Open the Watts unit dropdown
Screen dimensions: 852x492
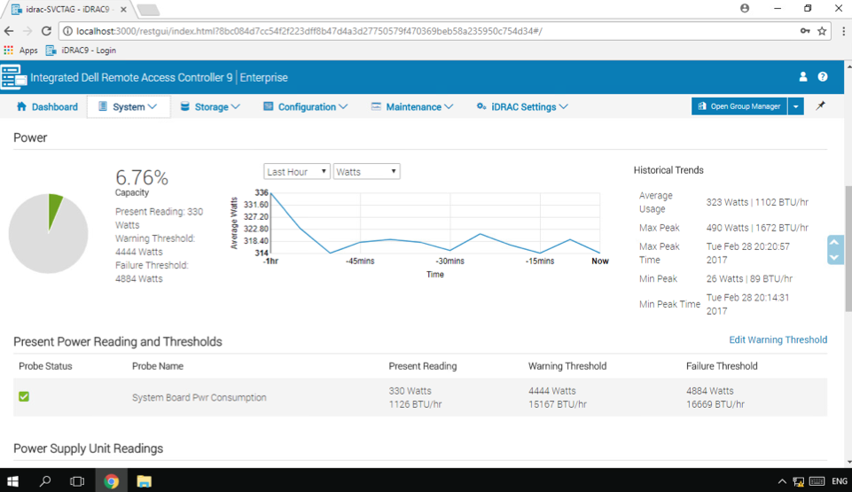click(x=366, y=172)
